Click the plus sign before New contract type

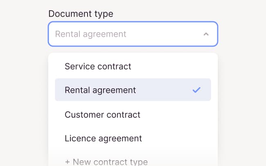[67, 162]
